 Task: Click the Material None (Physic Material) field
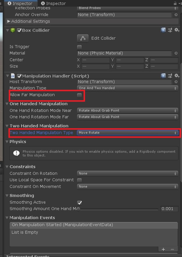click(x=125, y=53)
